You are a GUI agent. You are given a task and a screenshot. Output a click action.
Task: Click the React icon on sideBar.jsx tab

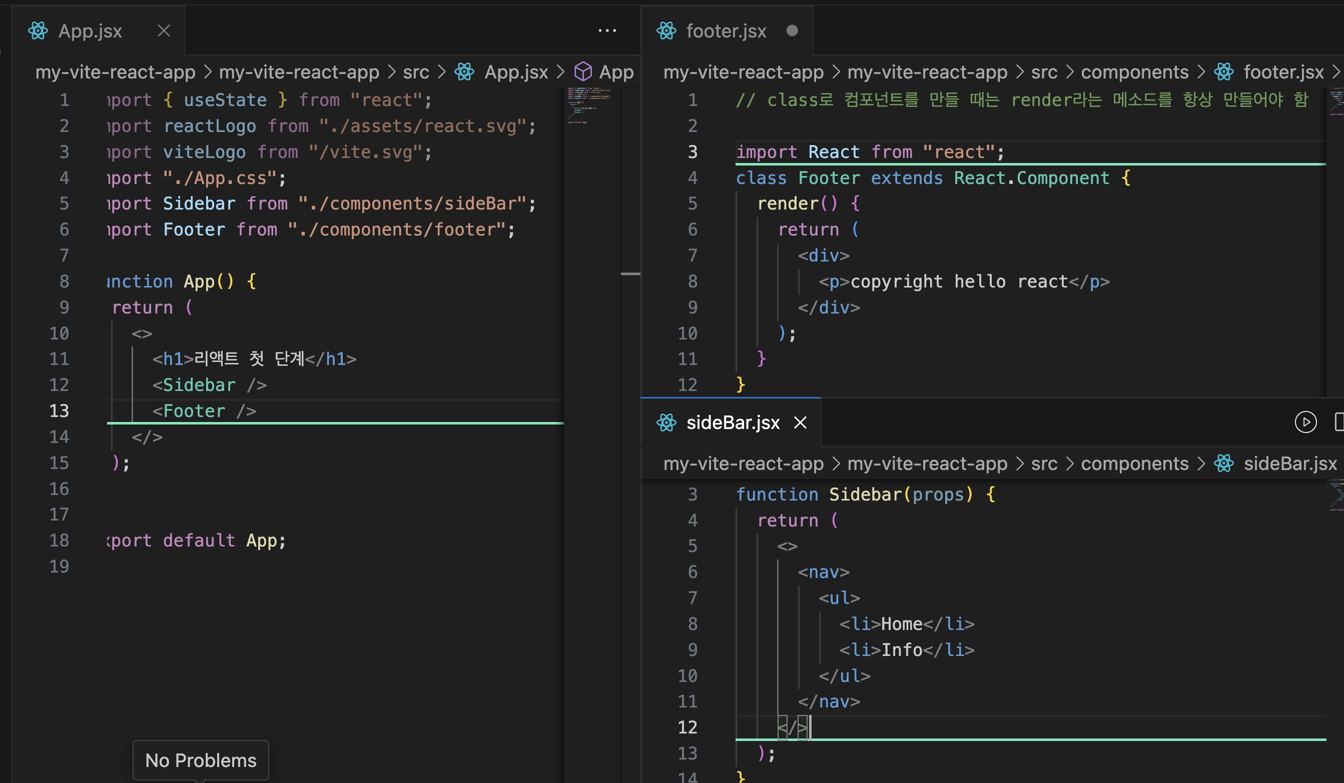coord(666,422)
